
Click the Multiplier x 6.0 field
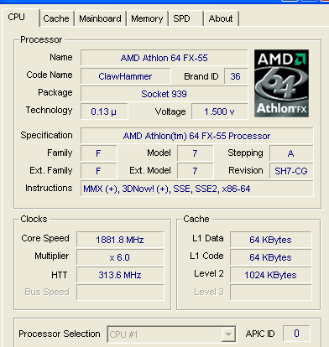(120, 257)
